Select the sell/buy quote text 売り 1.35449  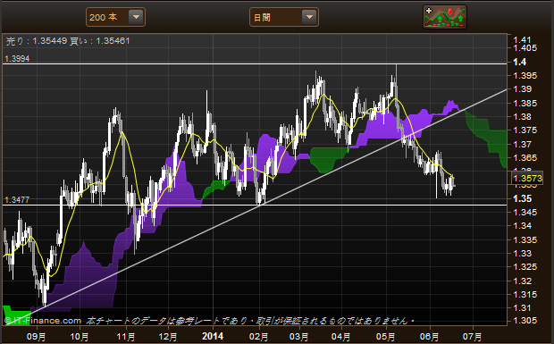click(x=37, y=41)
